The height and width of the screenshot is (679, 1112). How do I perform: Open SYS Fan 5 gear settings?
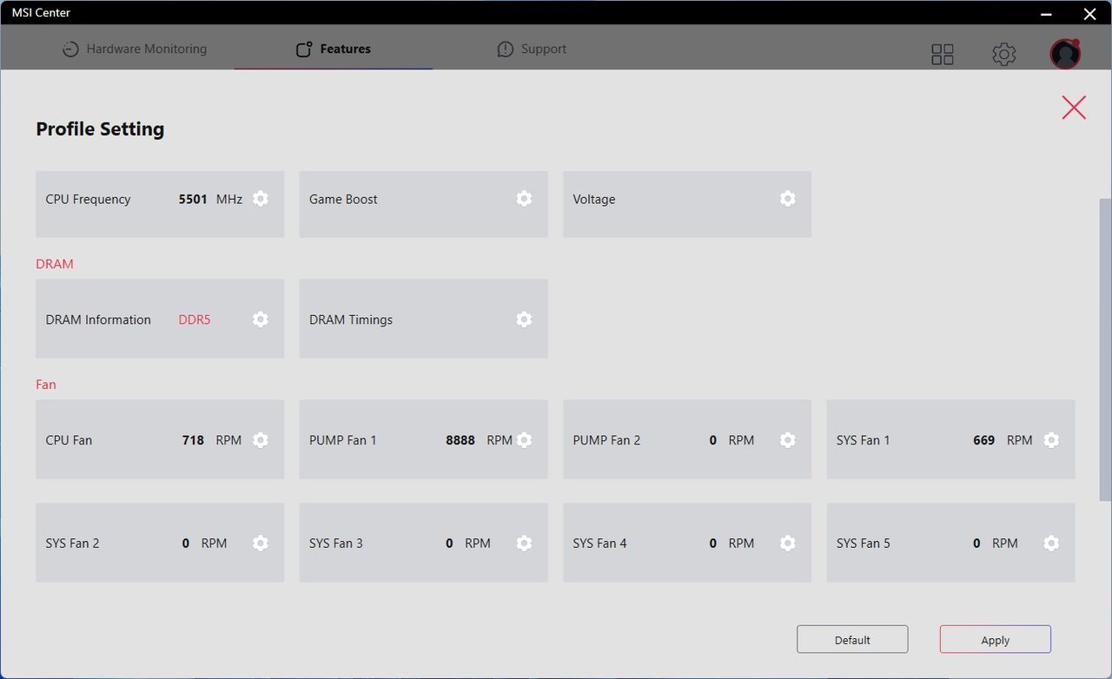pos(1051,543)
